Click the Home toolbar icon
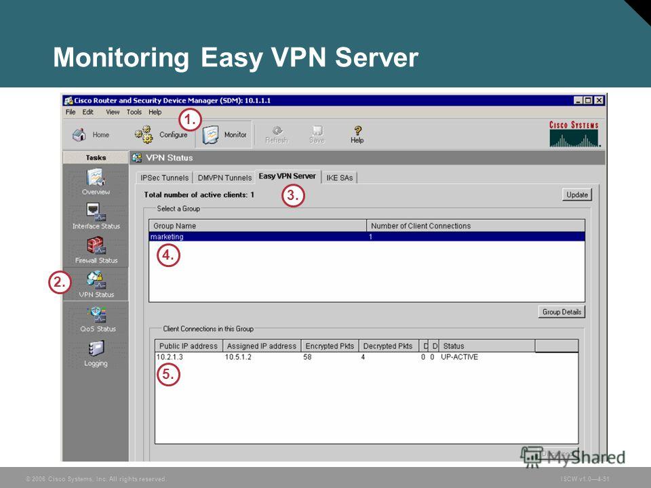The height and width of the screenshot is (488, 651). [x=79, y=135]
